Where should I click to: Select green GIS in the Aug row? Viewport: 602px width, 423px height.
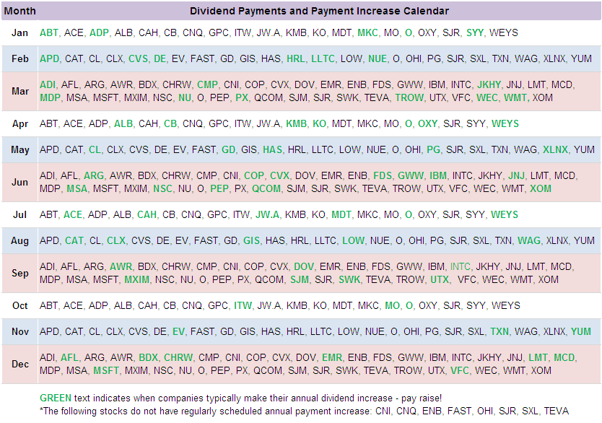(251, 240)
